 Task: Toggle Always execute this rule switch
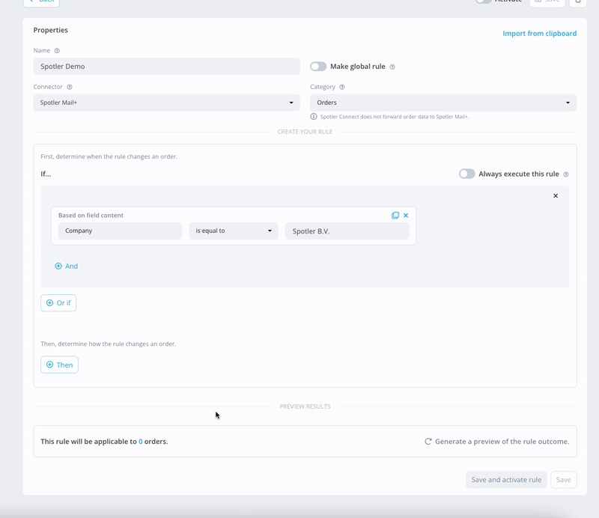[x=466, y=174]
